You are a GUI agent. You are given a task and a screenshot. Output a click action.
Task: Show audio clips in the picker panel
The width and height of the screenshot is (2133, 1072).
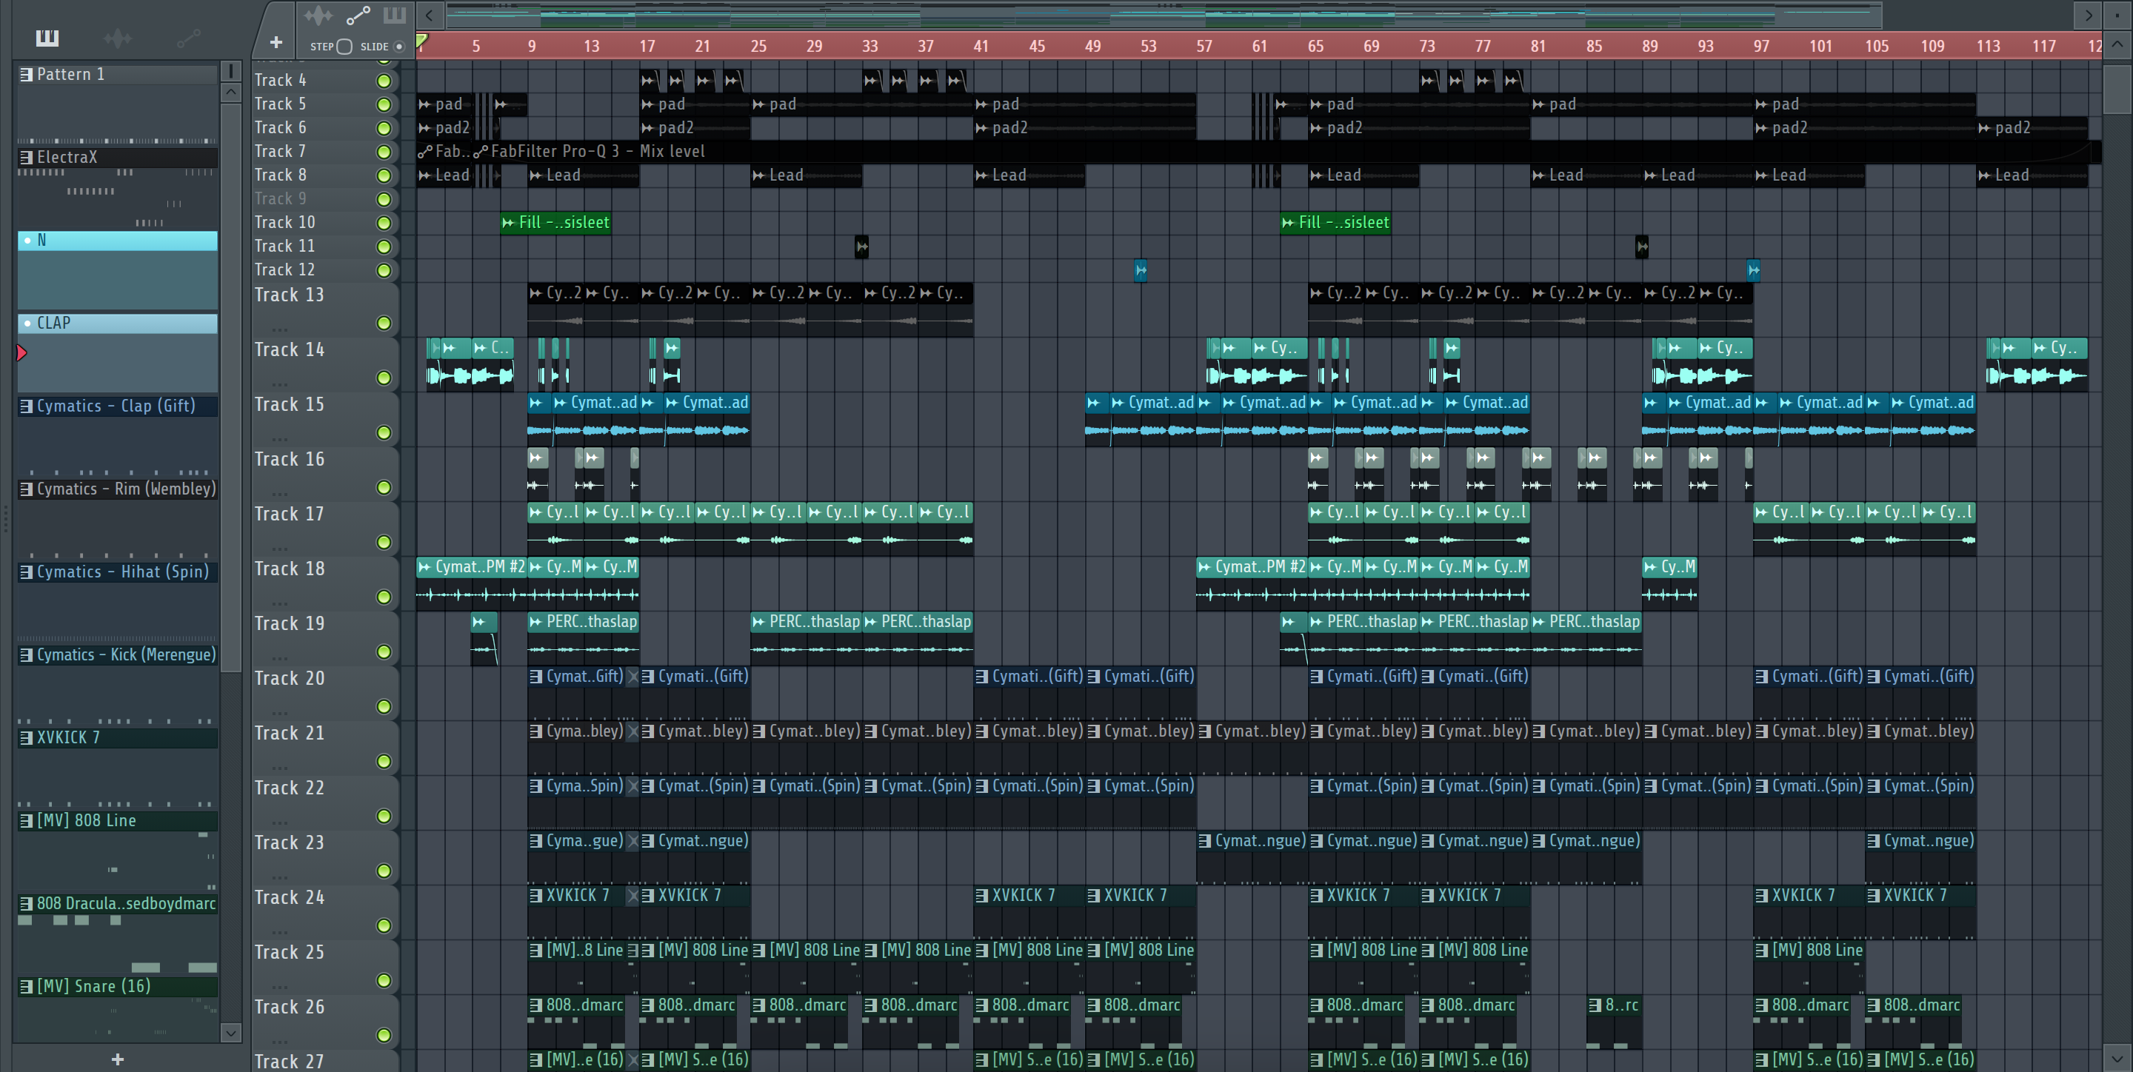(x=118, y=38)
